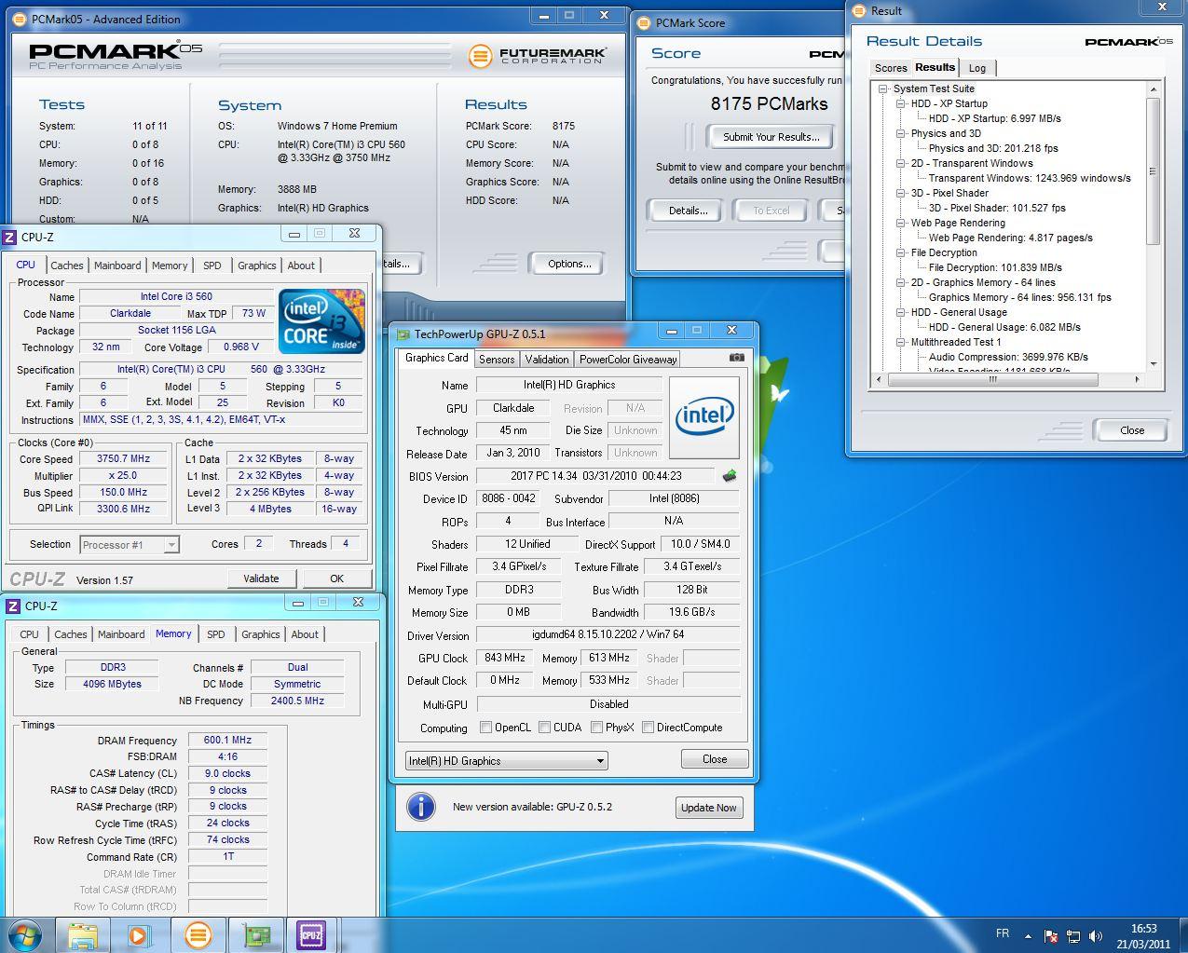Collapse the 3D - Pixel Shader node
Image resolution: width=1188 pixels, height=953 pixels.
(900, 194)
